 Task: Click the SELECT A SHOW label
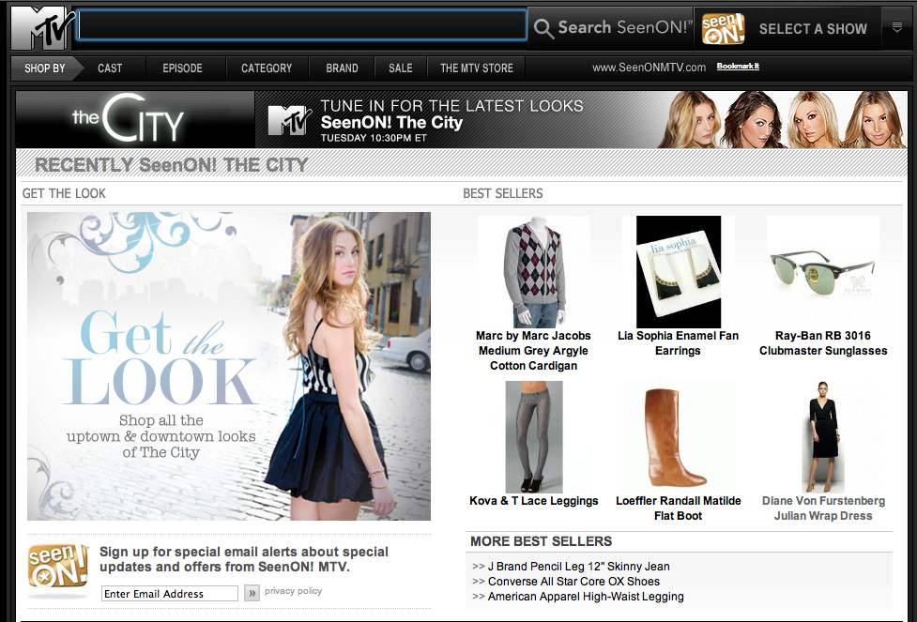pos(813,29)
